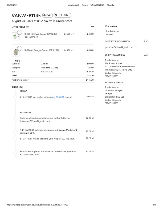Click the customer email patterson665ron@gmail.com
Screen dimensions: 163x210
point(119,47)
